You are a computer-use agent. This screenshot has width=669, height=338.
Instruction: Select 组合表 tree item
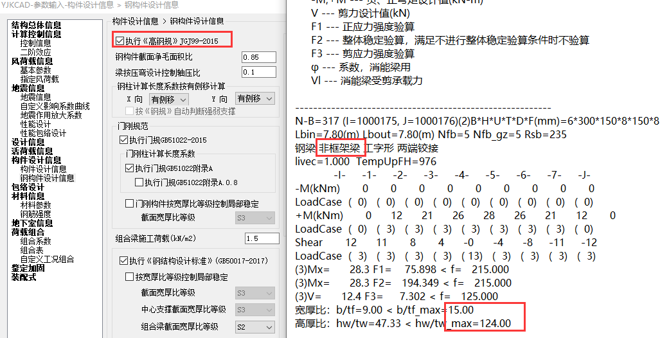click(x=32, y=250)
